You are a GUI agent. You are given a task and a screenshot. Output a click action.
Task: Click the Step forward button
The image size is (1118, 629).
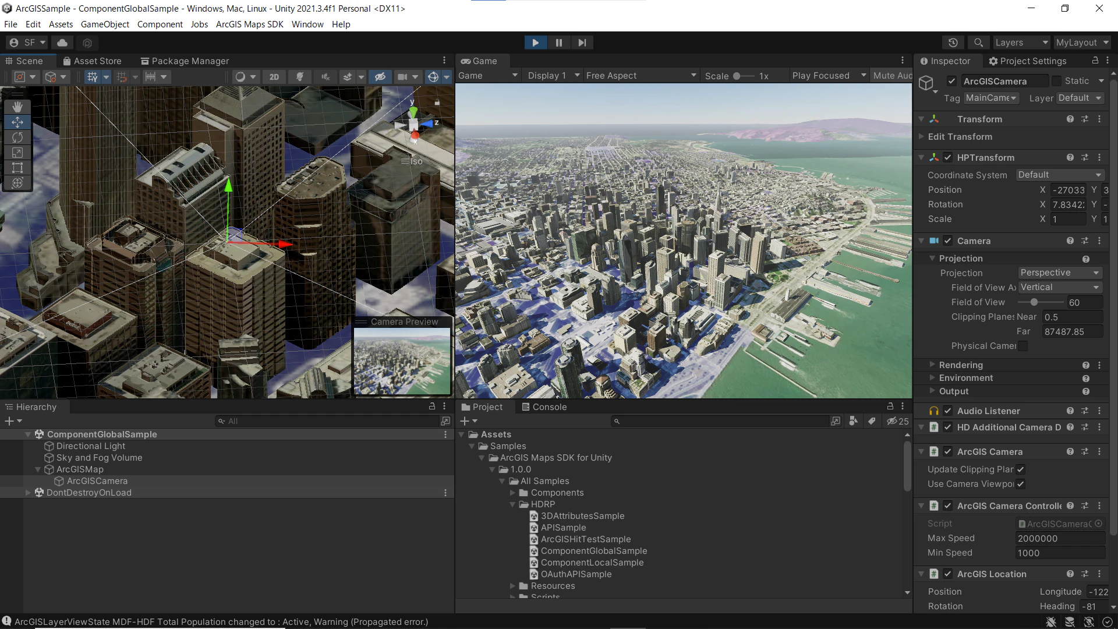(x=582, y=43)
